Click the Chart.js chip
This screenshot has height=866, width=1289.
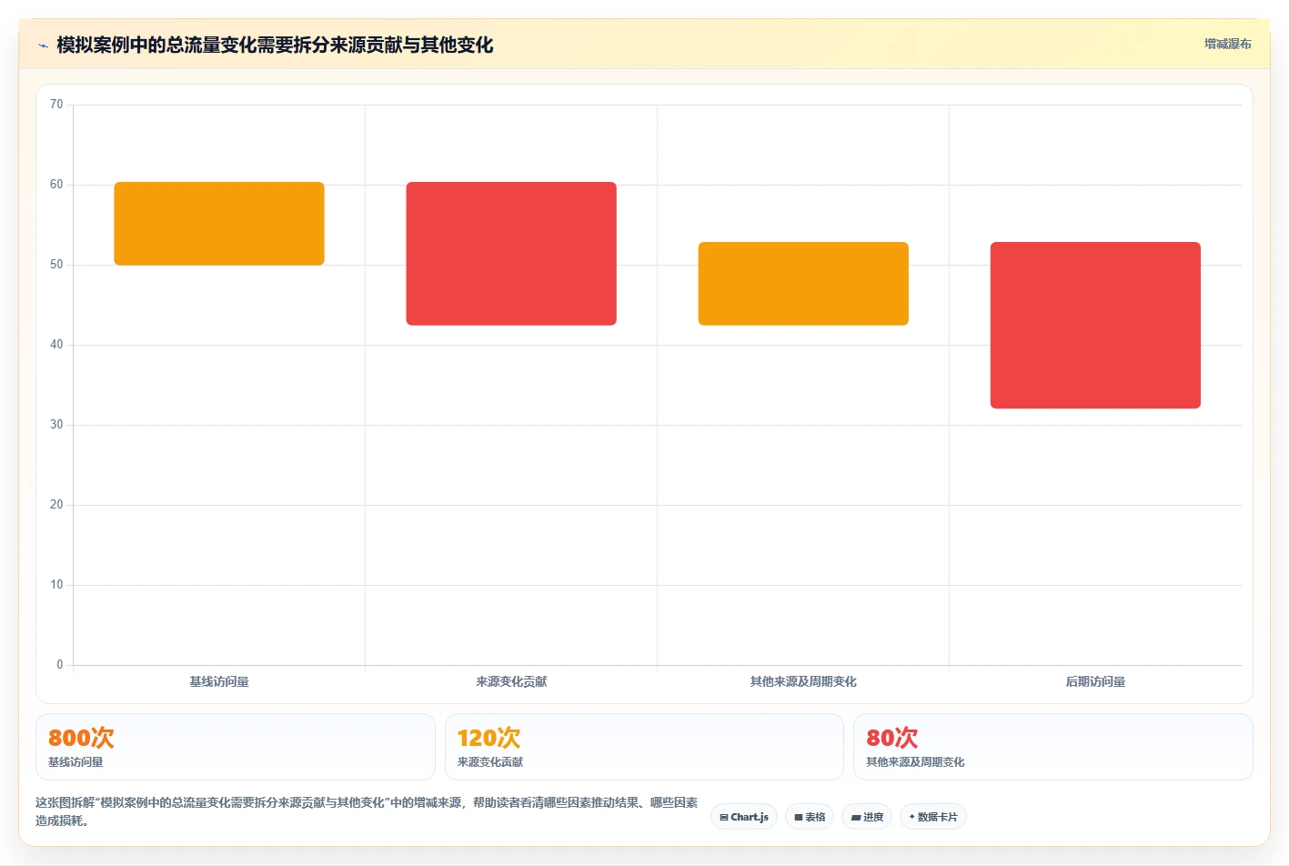point(744,817)
